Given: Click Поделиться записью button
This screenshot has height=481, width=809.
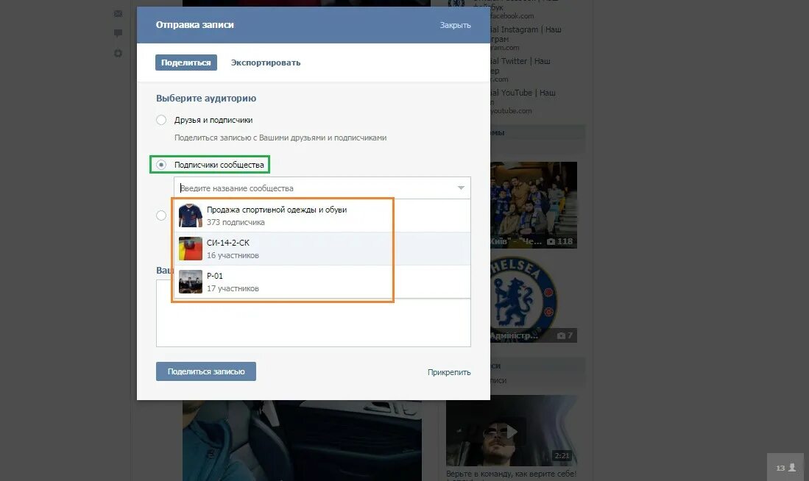Looking at the screenshot, I should coord(206,371).
